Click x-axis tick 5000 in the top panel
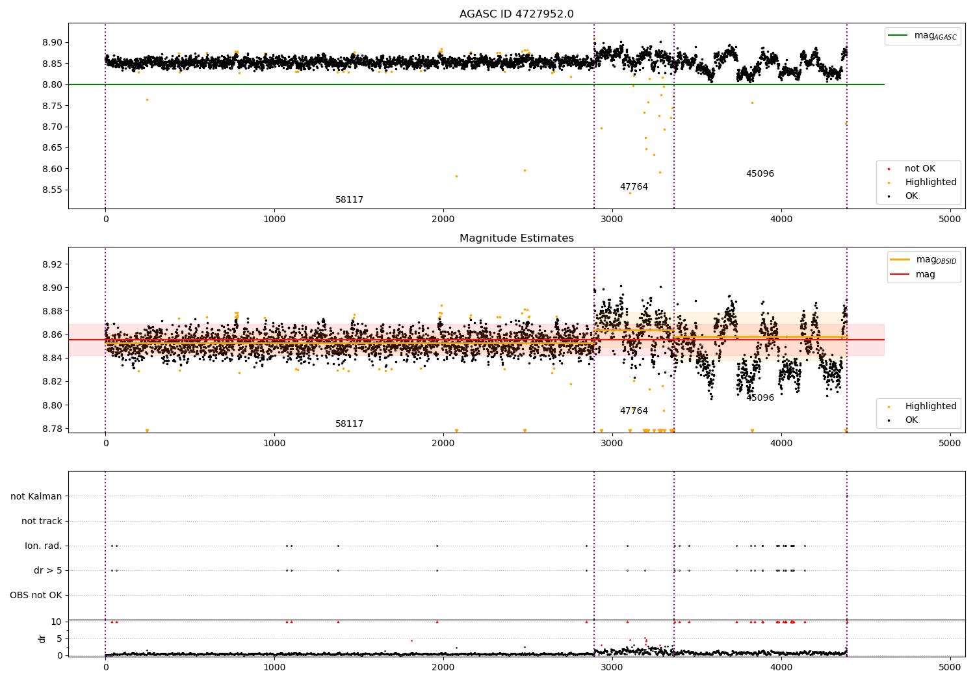Screen dimensions: 975x682 click(x=950, y=220)
